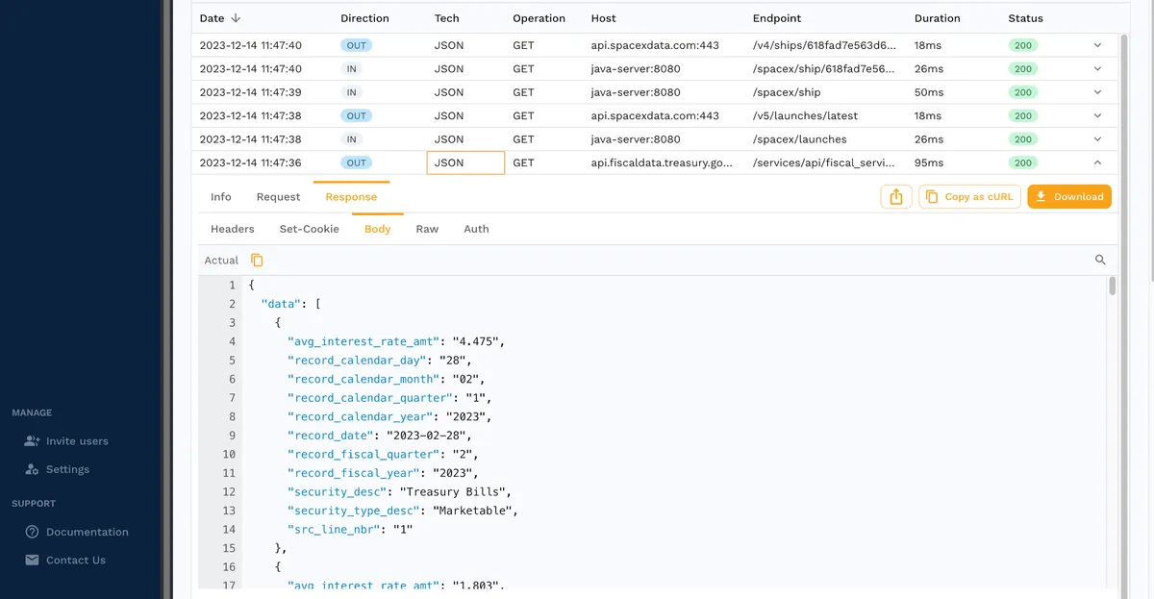
Task: Switch to the Raw sub-tab
Action: 427,229
